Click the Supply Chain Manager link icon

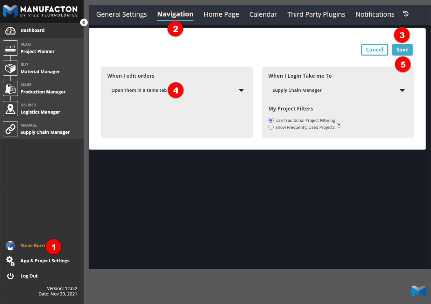tap(10, 129)
